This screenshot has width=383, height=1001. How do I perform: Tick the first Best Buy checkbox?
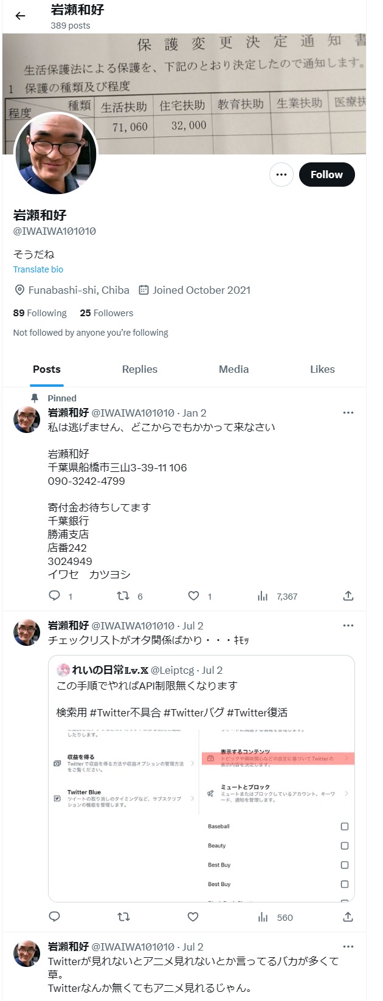[x=345, y=865]
